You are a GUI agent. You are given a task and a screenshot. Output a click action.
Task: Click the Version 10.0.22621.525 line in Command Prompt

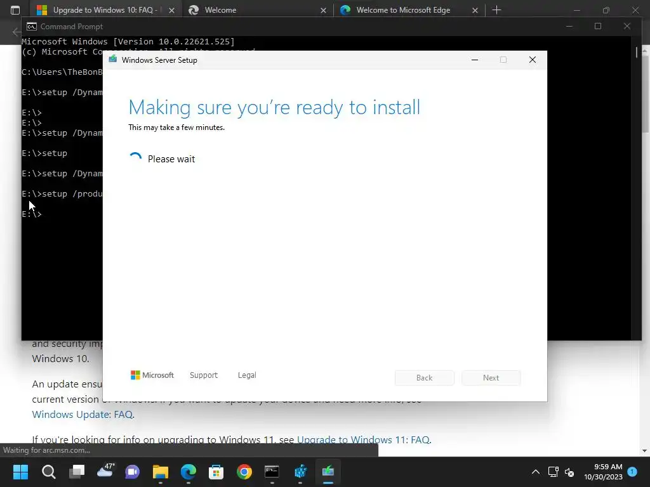click(128, 41)
